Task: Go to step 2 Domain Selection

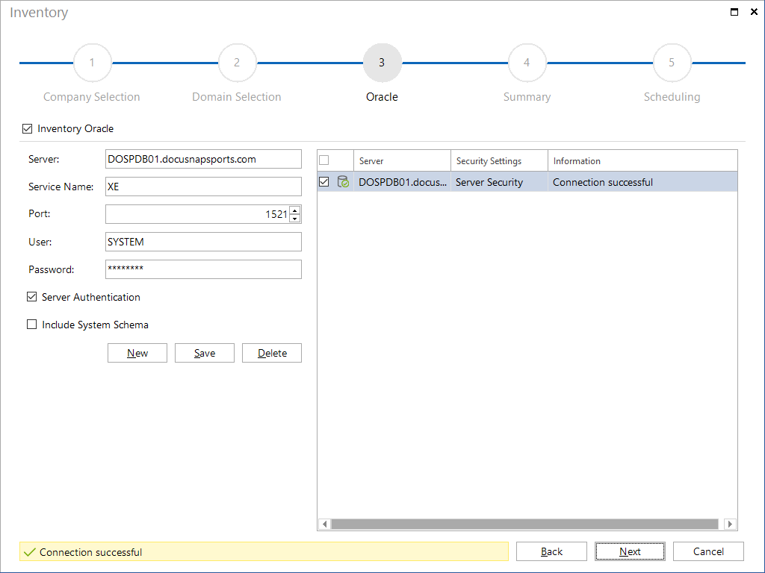Action: click(x=237, y=63)
